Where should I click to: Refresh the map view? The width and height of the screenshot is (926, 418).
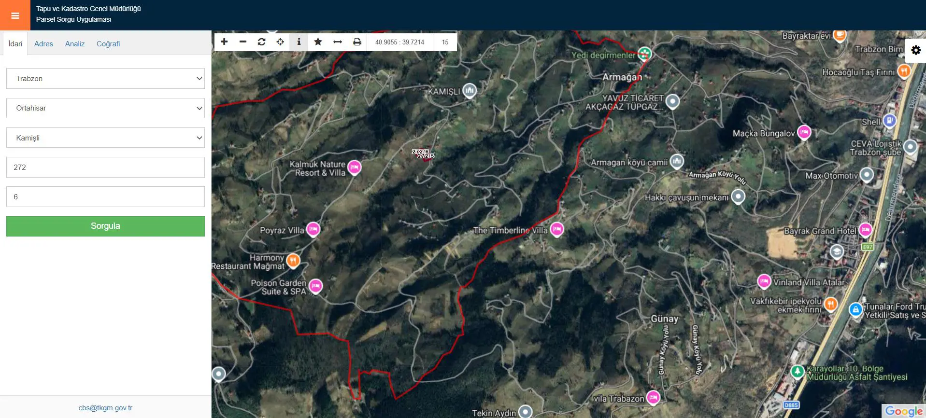pyautogui.click(x=262, y=42)
